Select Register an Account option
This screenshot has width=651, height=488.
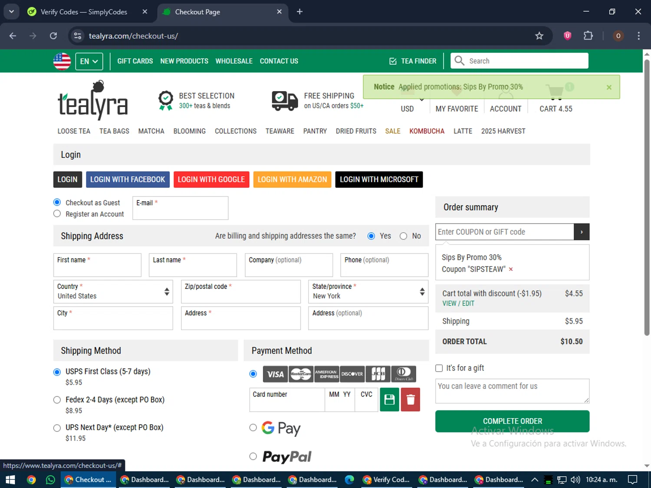(x=57, y=213)
